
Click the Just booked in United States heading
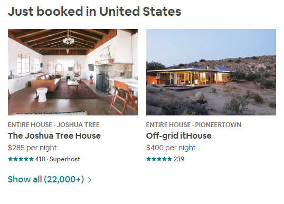point(94,12)
